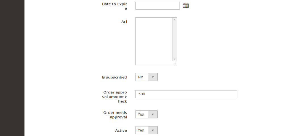Click the Acl textarea resize grip
The width and height of the screenshot is (284, 136).
coord(175,63)
